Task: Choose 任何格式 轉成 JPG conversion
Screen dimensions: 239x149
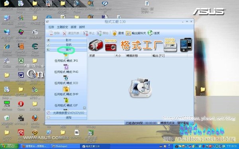Action: click(x=66, y=58)
